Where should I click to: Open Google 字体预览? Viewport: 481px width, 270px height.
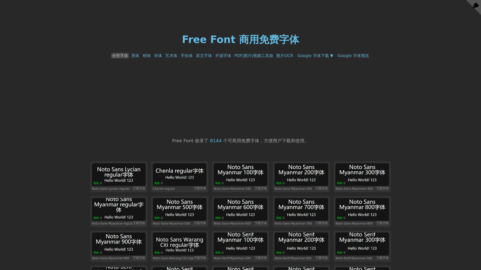(x=353, y=56)
